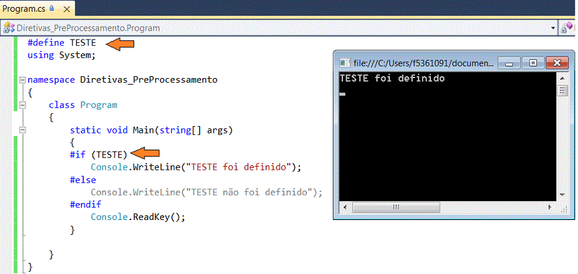578x274 pixels.
Task: Click the class icon in navigation bar
Action: click(x=9, y=28)
